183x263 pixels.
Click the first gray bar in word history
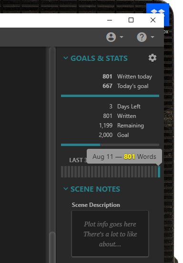62,172
